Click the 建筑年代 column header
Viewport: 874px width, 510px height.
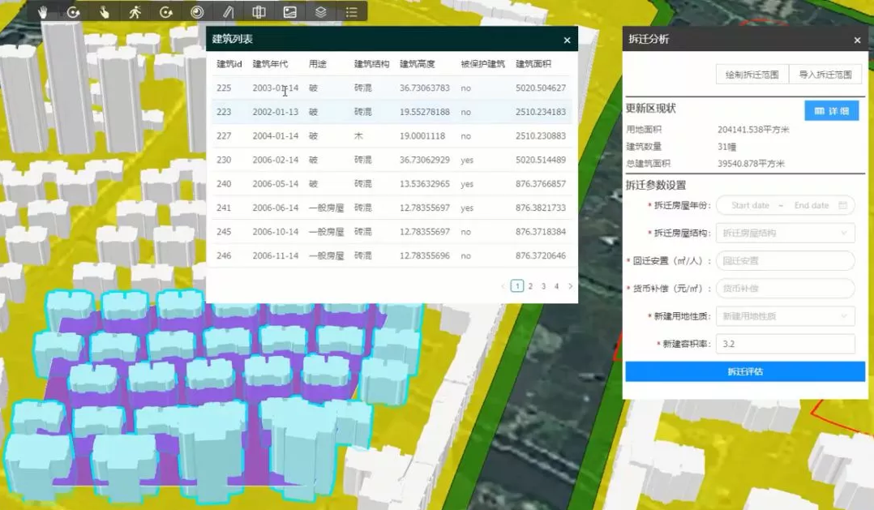(x=270, y=64)
